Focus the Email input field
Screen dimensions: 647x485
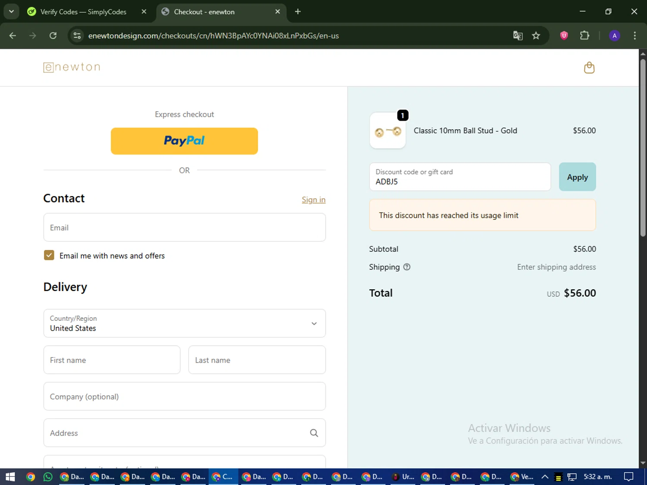[184, 227]
